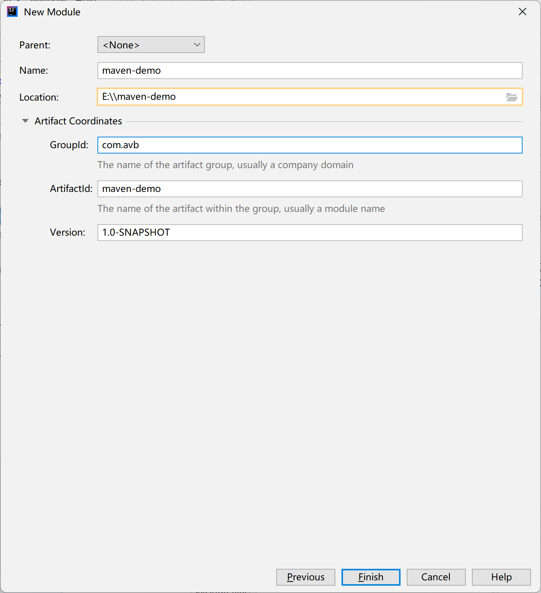Click the "New Module" title text
Screen dimensions: 541x593
(x=52, y=12)
